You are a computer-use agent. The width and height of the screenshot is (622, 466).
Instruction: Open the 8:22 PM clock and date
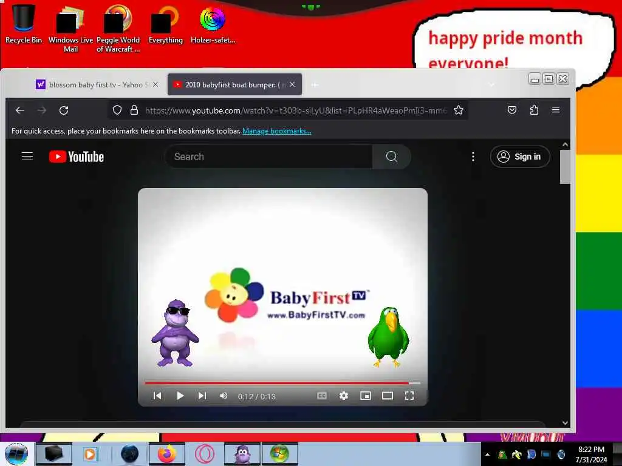click(x=591, y=454)
